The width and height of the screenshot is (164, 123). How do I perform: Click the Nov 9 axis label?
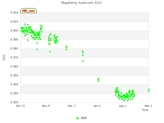(46, 106)
